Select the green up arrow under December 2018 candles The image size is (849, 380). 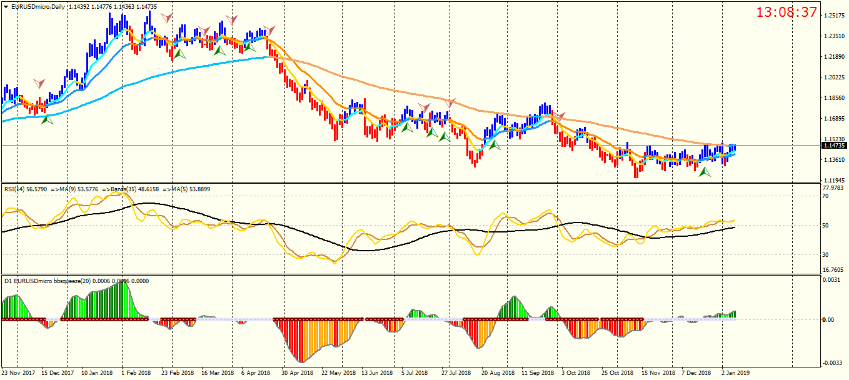tap(705, 171)
